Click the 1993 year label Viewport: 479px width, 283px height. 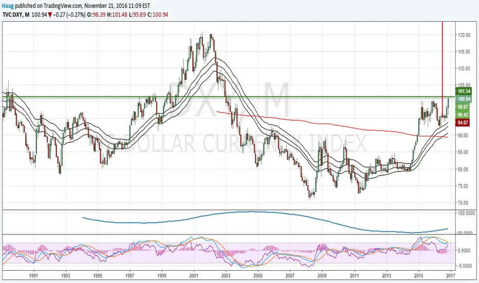[x=66, y=276]
